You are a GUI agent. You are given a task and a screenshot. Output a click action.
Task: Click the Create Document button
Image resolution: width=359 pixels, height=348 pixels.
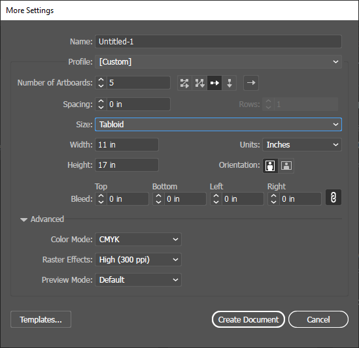click(248, 319)
